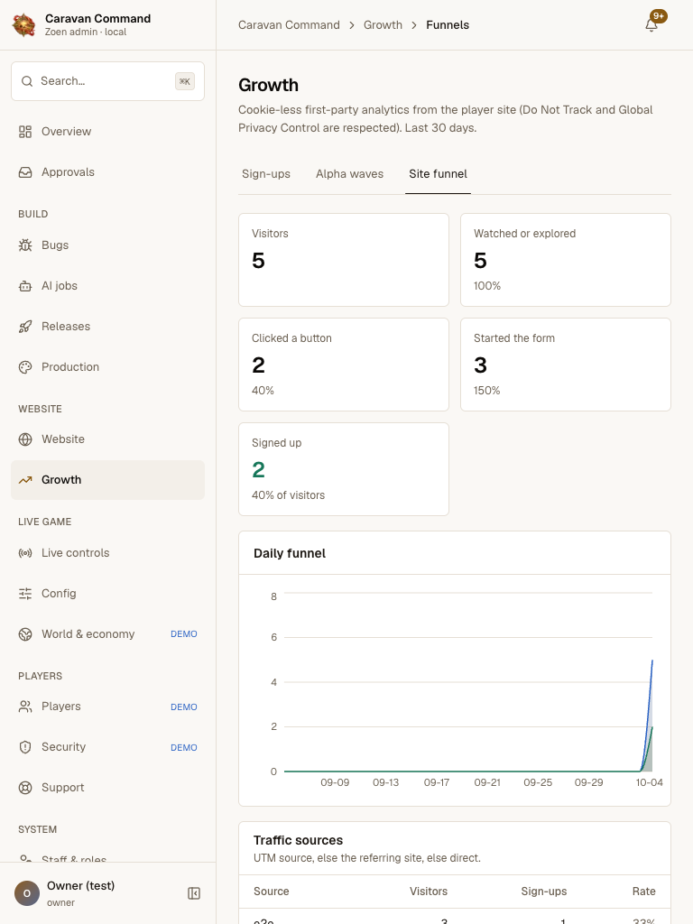Collapse sidebar using panel toggle icon
The width and height of the screenshot is (693, 924).
(x=194, y=893)
